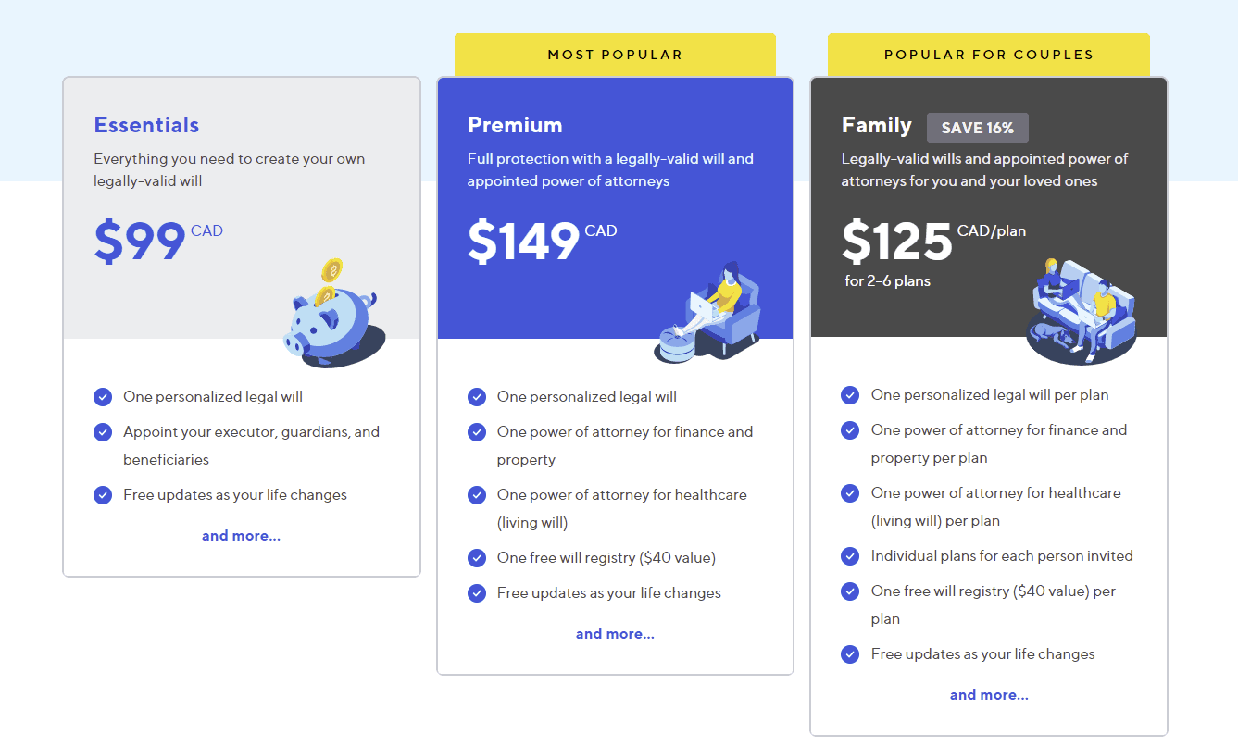Click checkmark beside Premium healthcare power of attorney
1238x746 pixels.
click(x=477, y=495)
